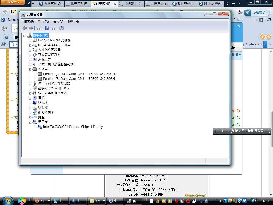This screenshot has height=205, width=273.
Task: Collapse the 顯示卡 display adapters node
Action: [x=30, y=122]
